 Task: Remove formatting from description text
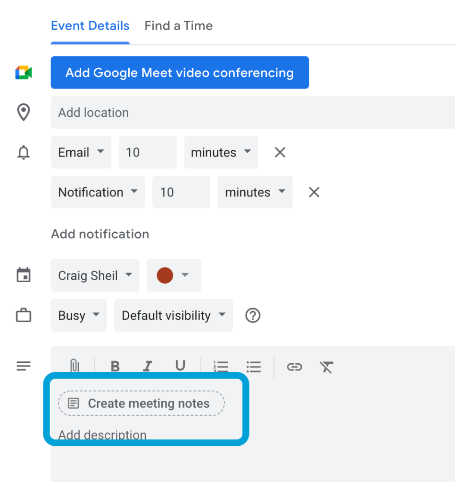pos(326,367)
